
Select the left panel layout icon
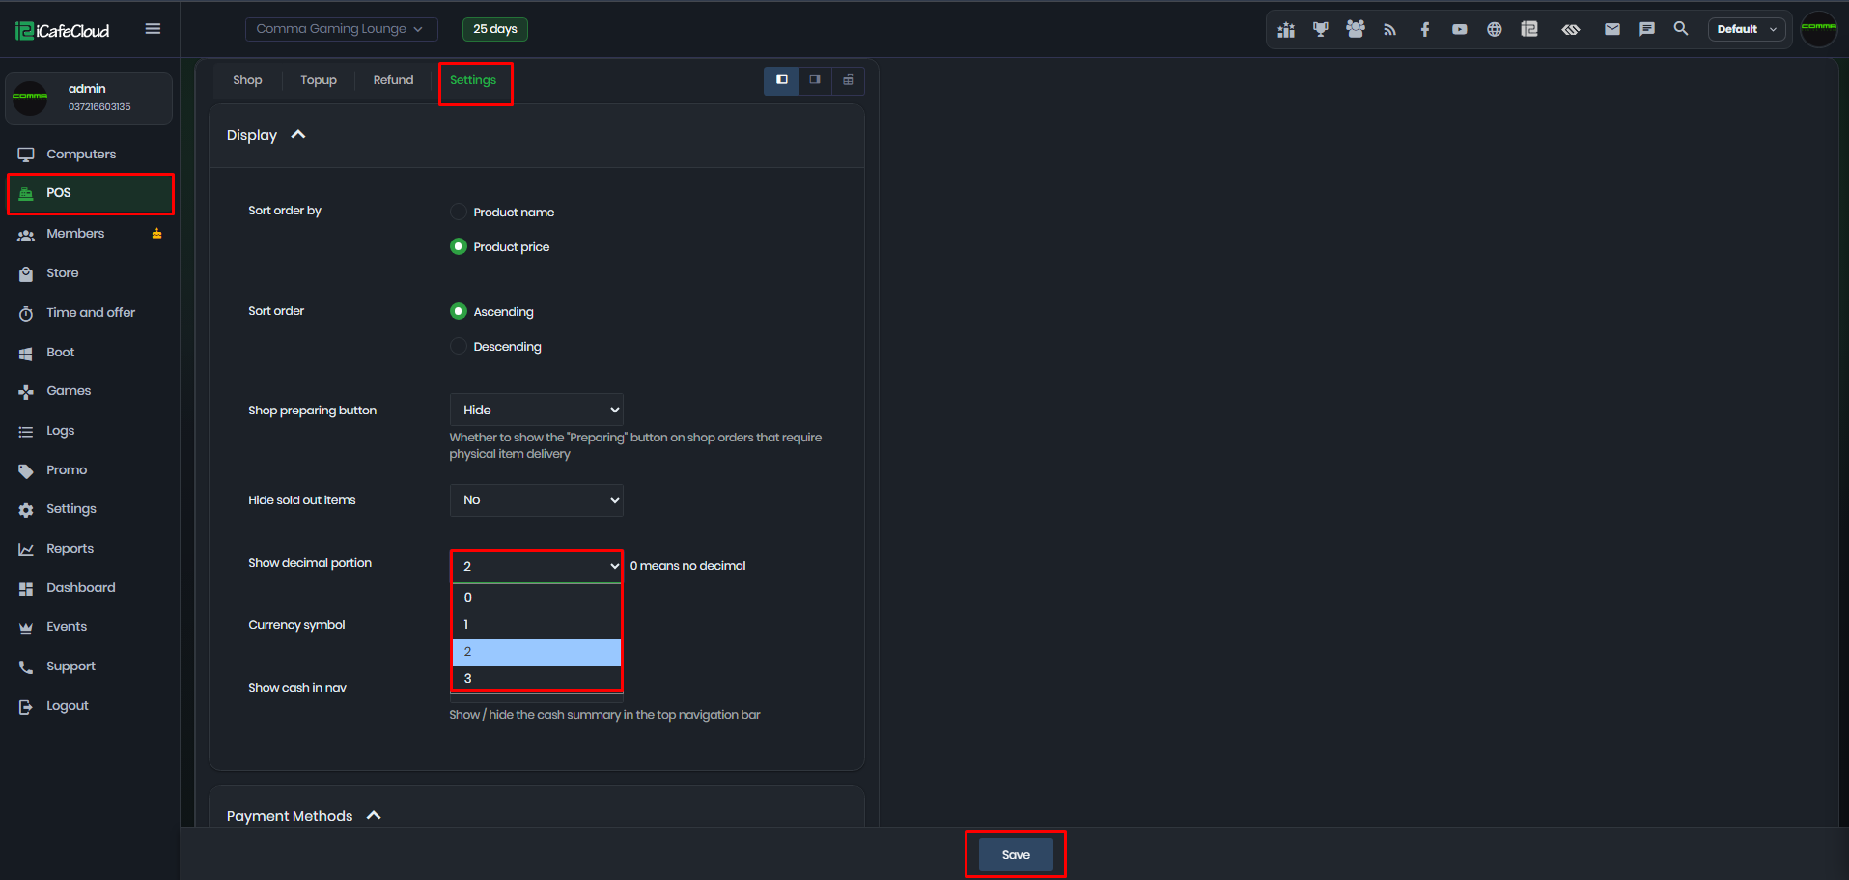[x=782, y=80]
